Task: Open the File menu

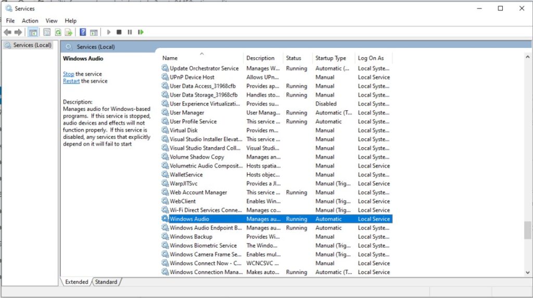Action: (x=10, y=21)
